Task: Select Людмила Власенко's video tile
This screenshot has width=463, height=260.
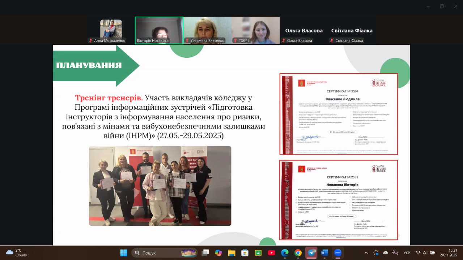Action: (x=207, y=30)
